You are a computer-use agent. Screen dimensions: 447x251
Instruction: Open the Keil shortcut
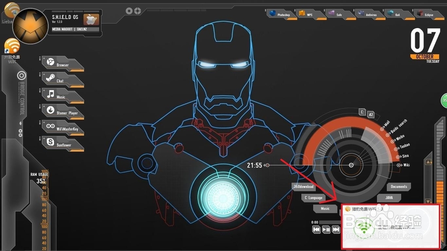pos(400,14)
